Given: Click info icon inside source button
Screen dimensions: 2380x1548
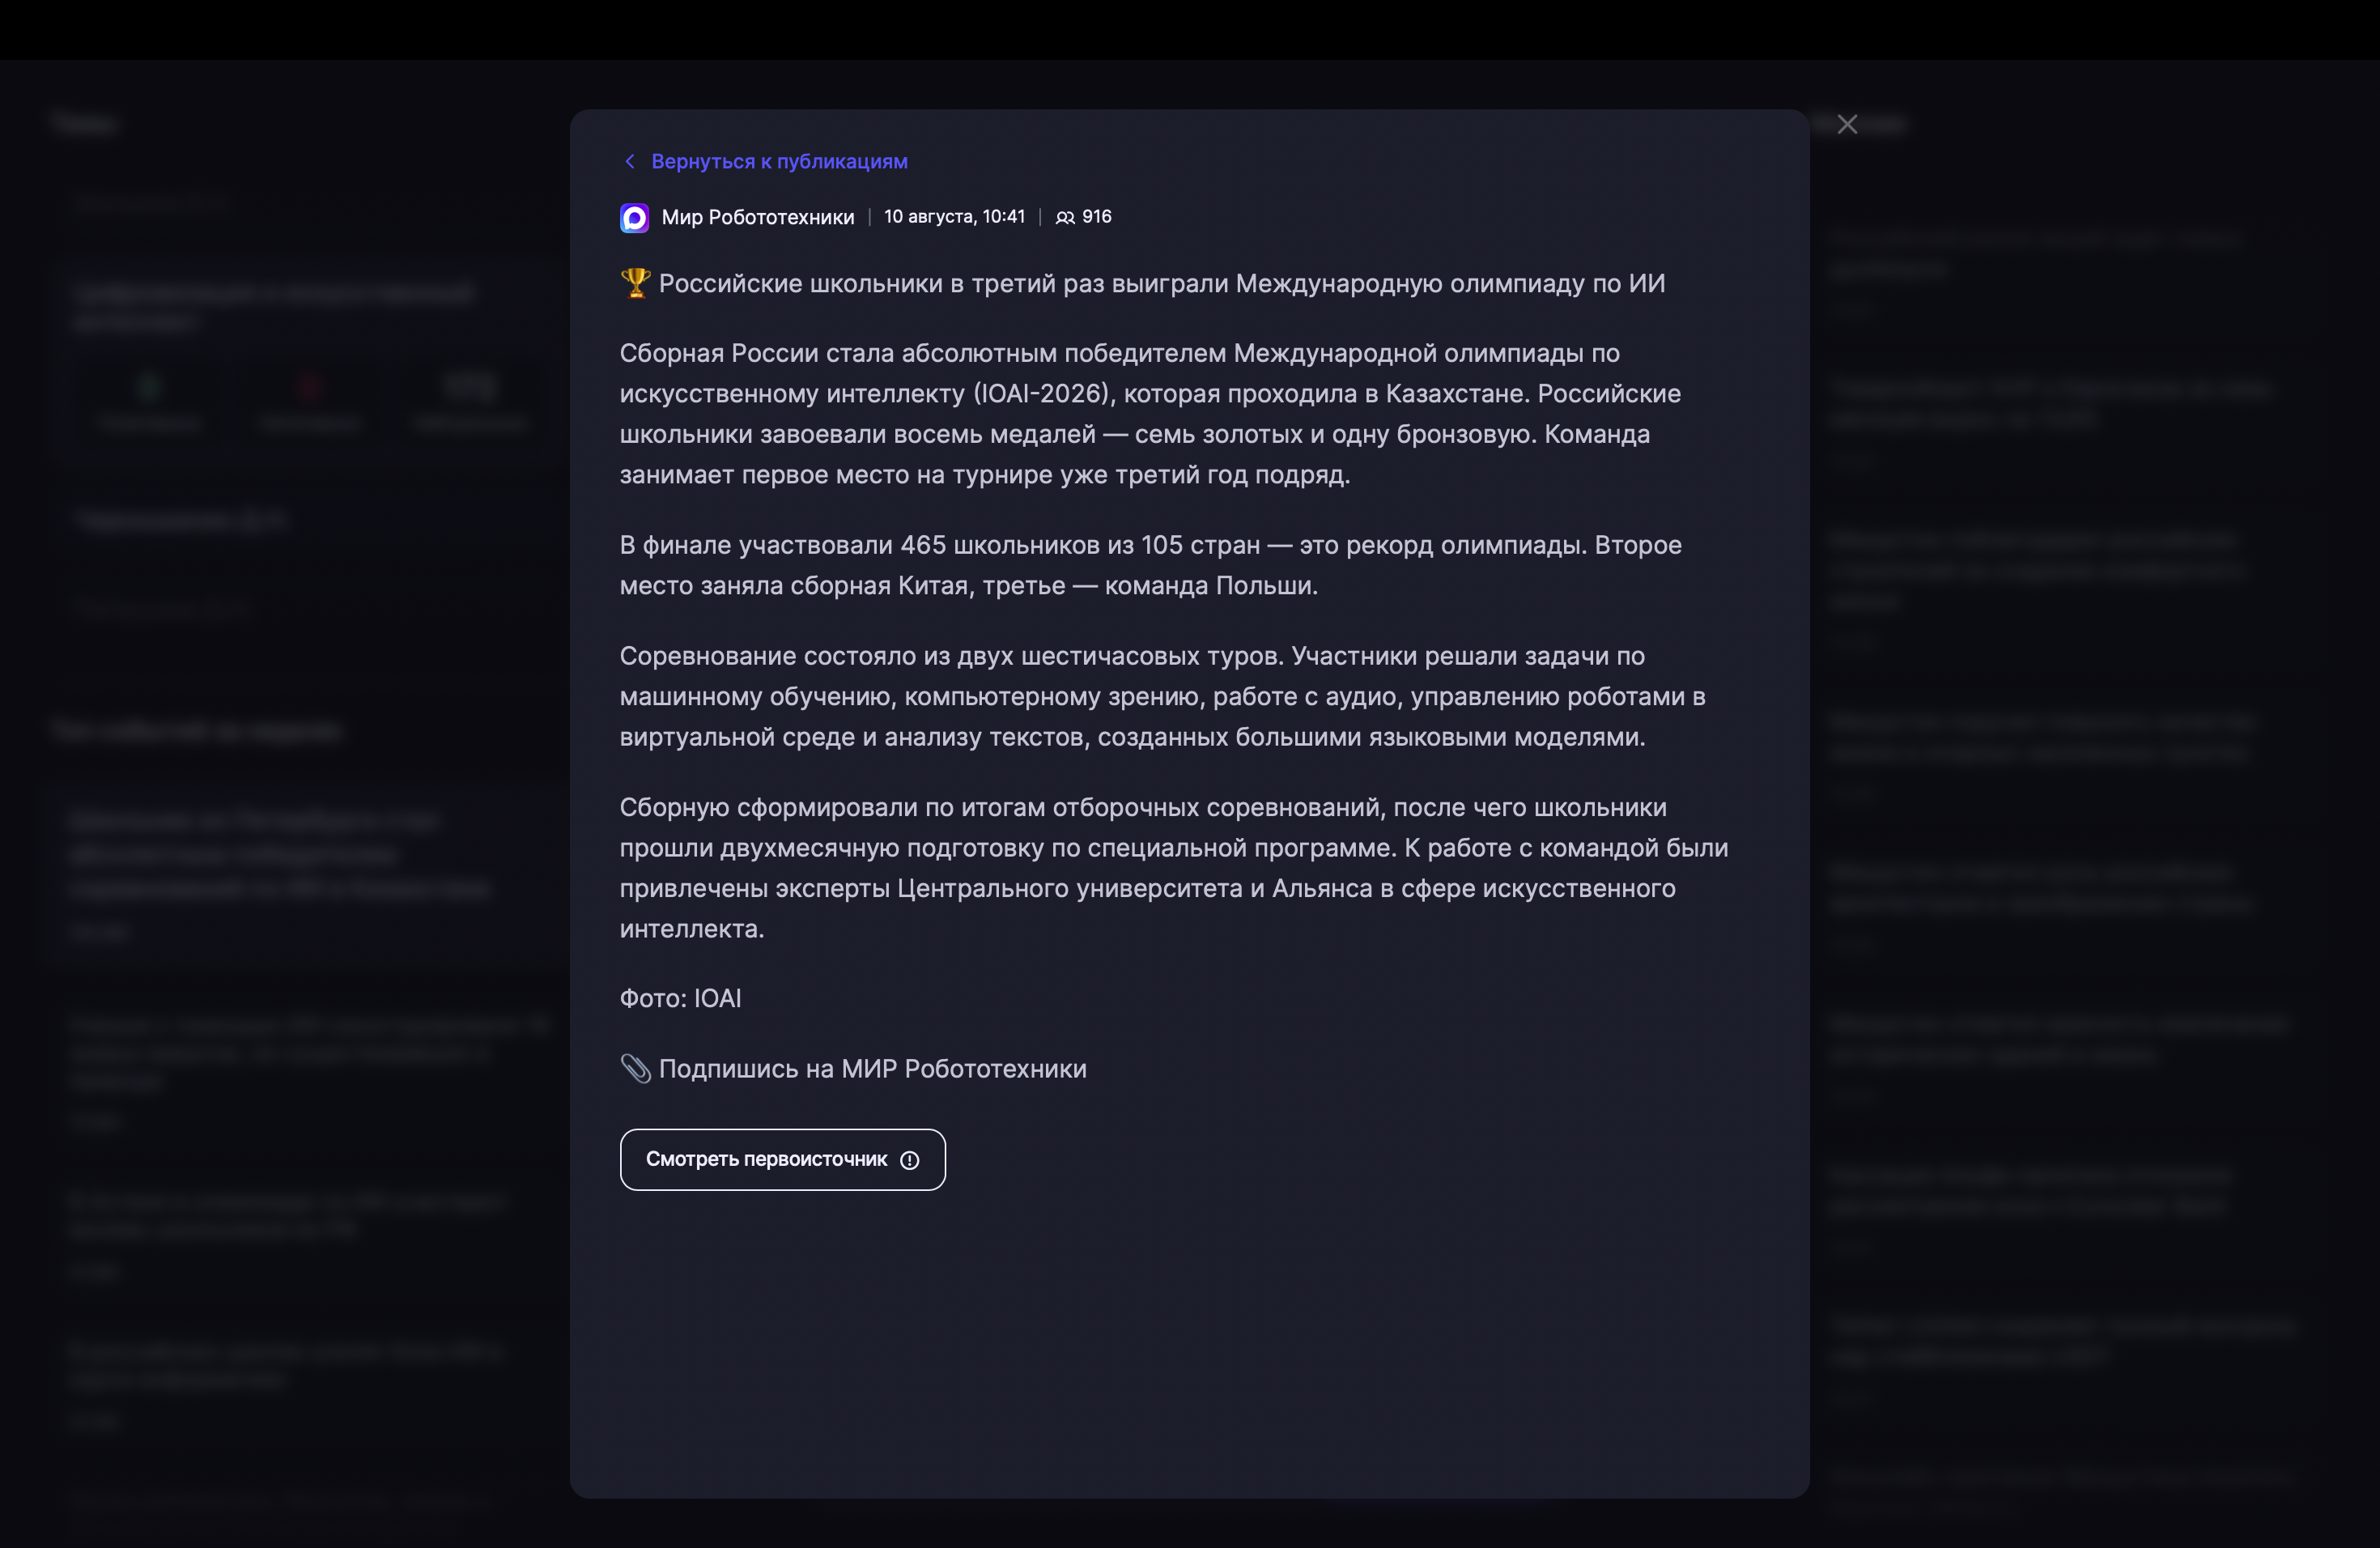Looking at the screenshot, I should [x=909, y=1160].
